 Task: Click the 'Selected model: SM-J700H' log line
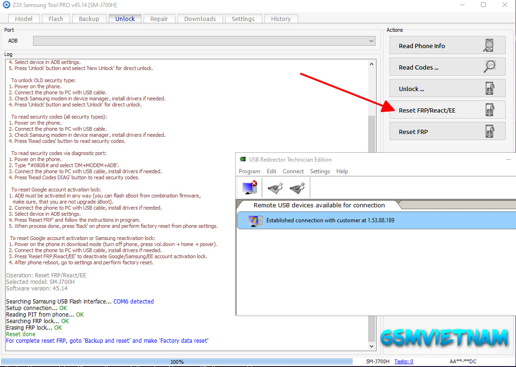tap(41, 282)
